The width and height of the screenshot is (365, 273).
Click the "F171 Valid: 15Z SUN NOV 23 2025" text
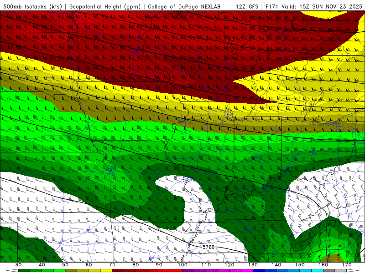[314, 6]
